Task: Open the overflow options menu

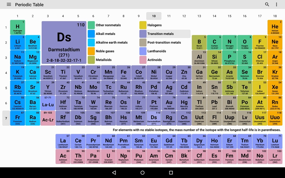Action: [276, 4]
